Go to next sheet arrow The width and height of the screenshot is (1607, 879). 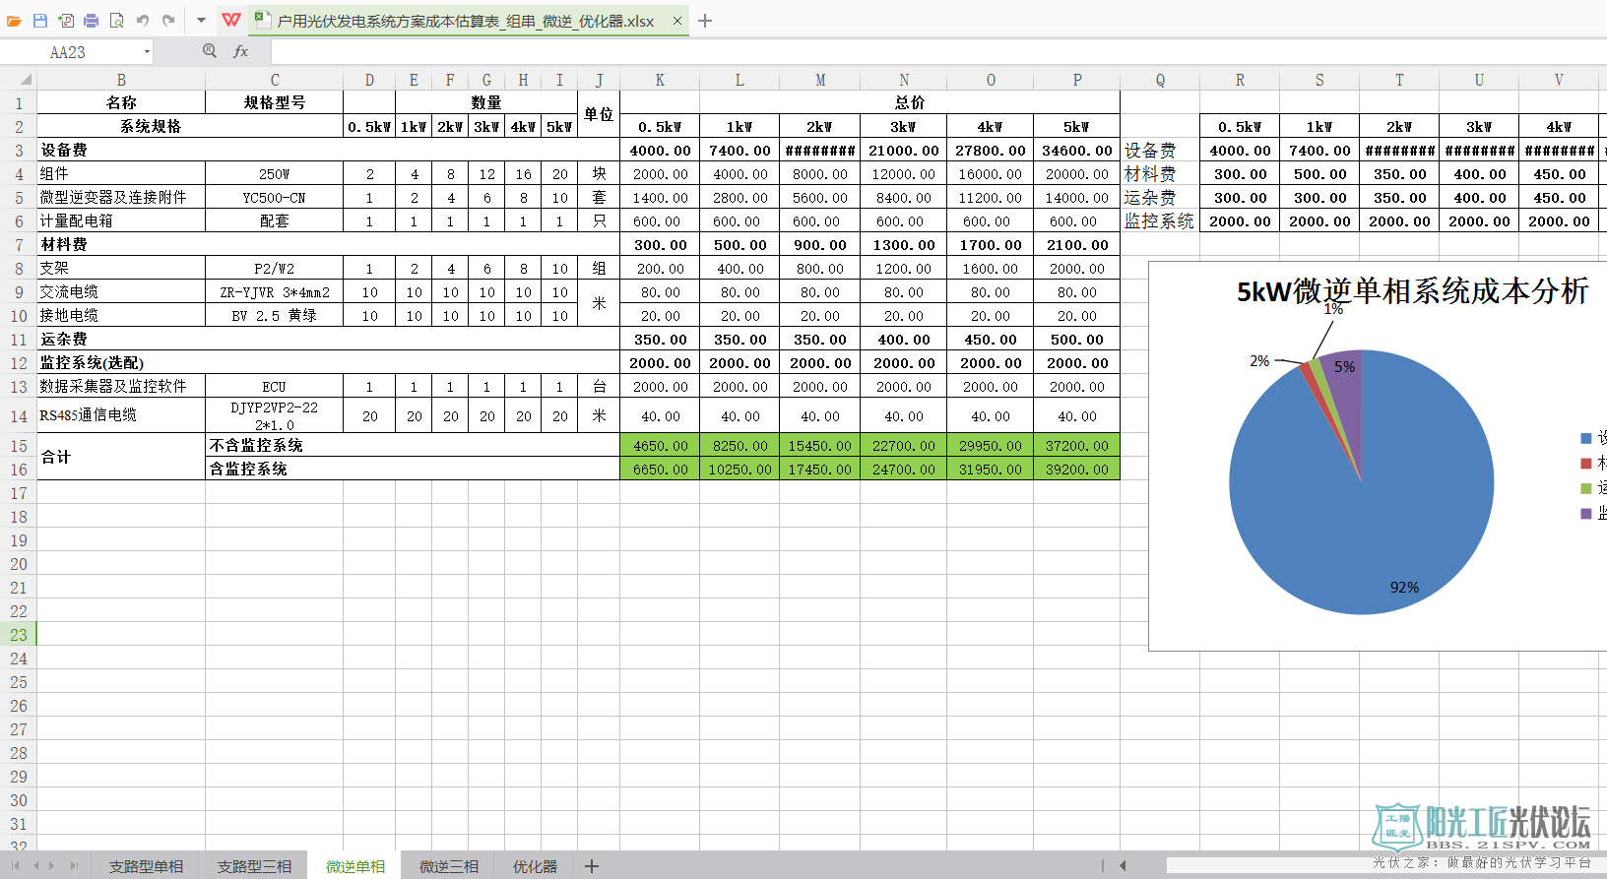coord(52,866)
